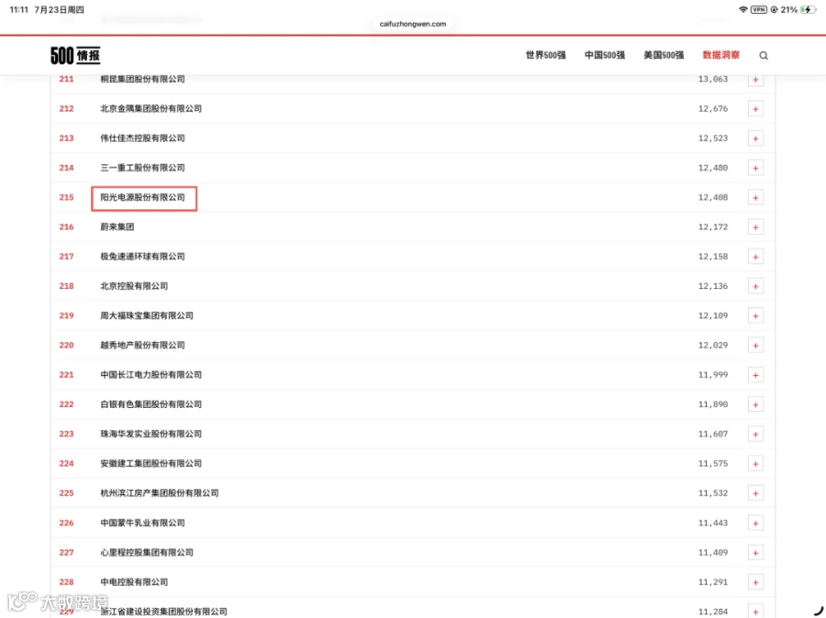Select 浙江省建设投资集团股份有限公司 company name
This screenshot has height=618, width=826.
pyautogui.click(x=163, y=612)
